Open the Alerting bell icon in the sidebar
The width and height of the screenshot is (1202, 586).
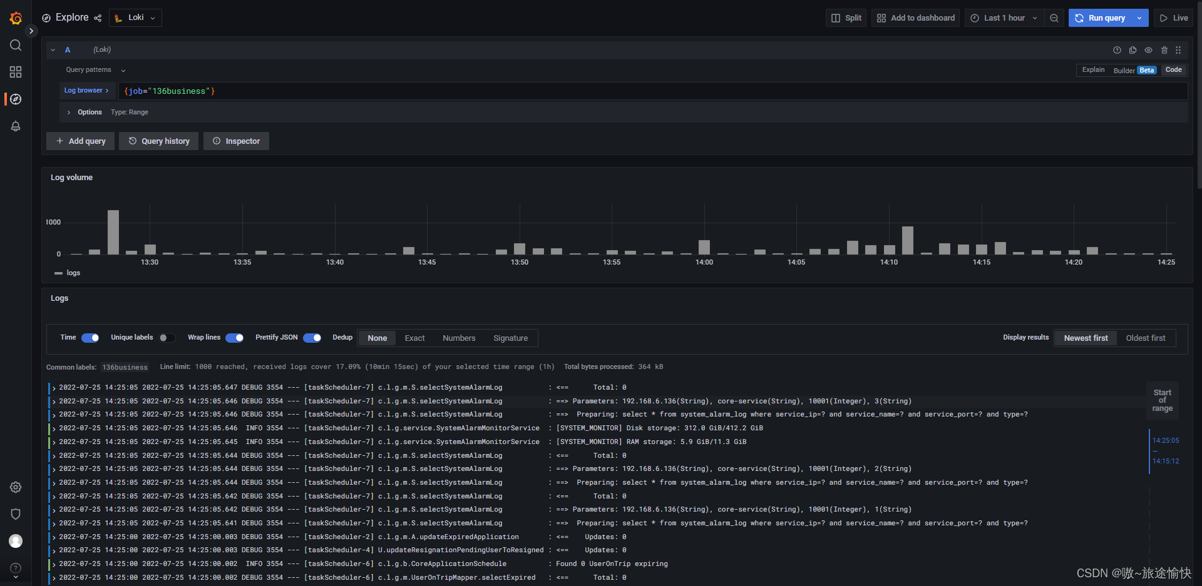coord(16,126)
